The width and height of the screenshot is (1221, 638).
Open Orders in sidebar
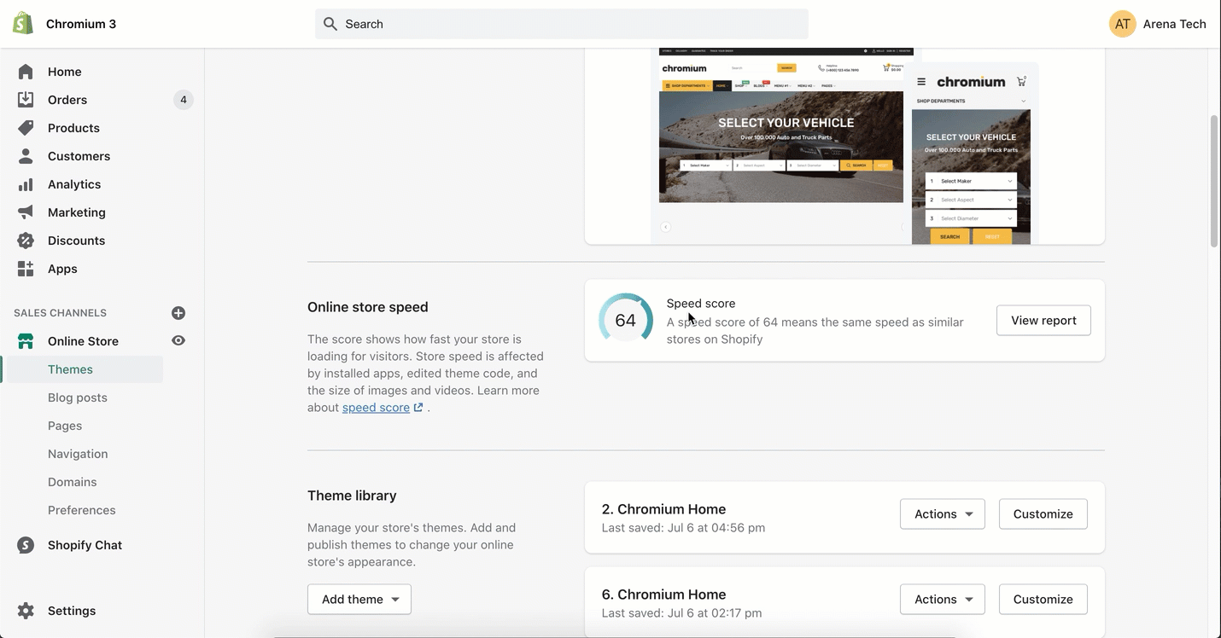pyautogui.click(x=67, y=100)
